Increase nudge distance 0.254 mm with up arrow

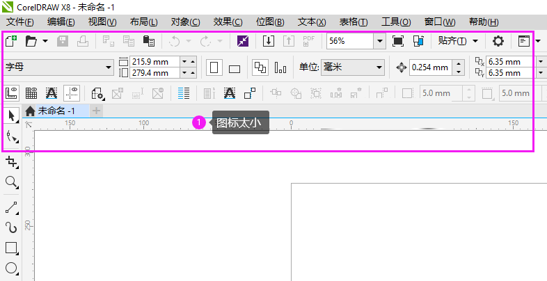[x=459, y=63]
